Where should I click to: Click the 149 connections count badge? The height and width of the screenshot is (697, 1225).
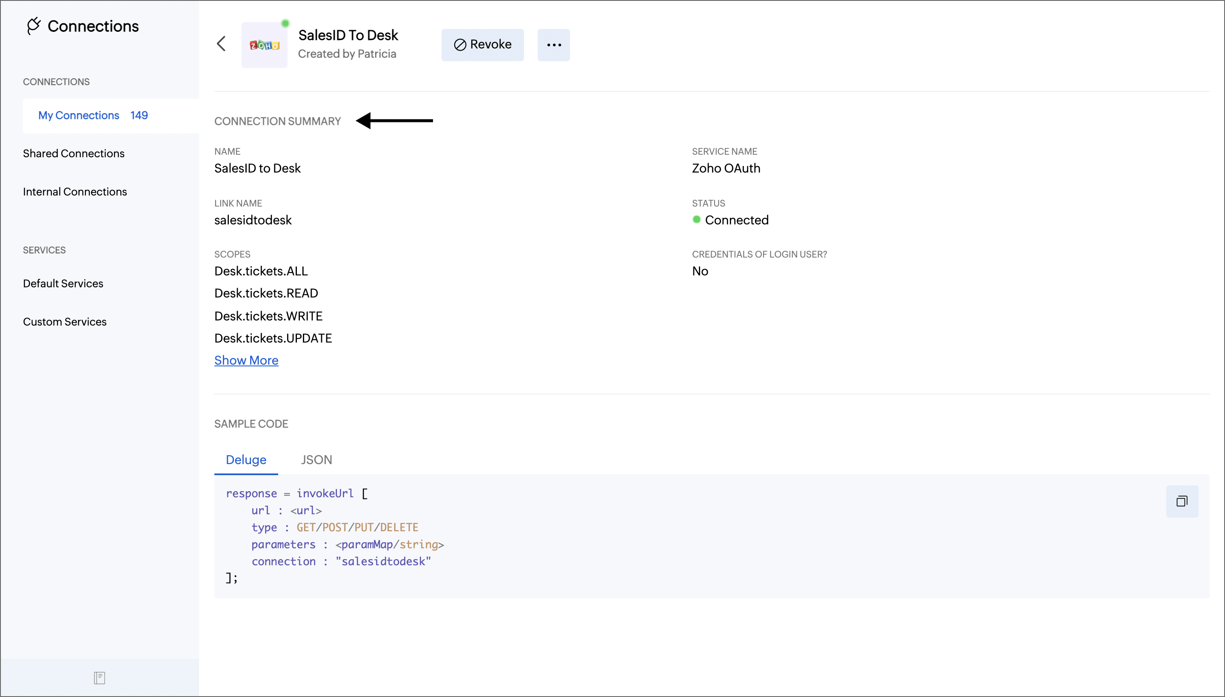click(x=139, y=115)
